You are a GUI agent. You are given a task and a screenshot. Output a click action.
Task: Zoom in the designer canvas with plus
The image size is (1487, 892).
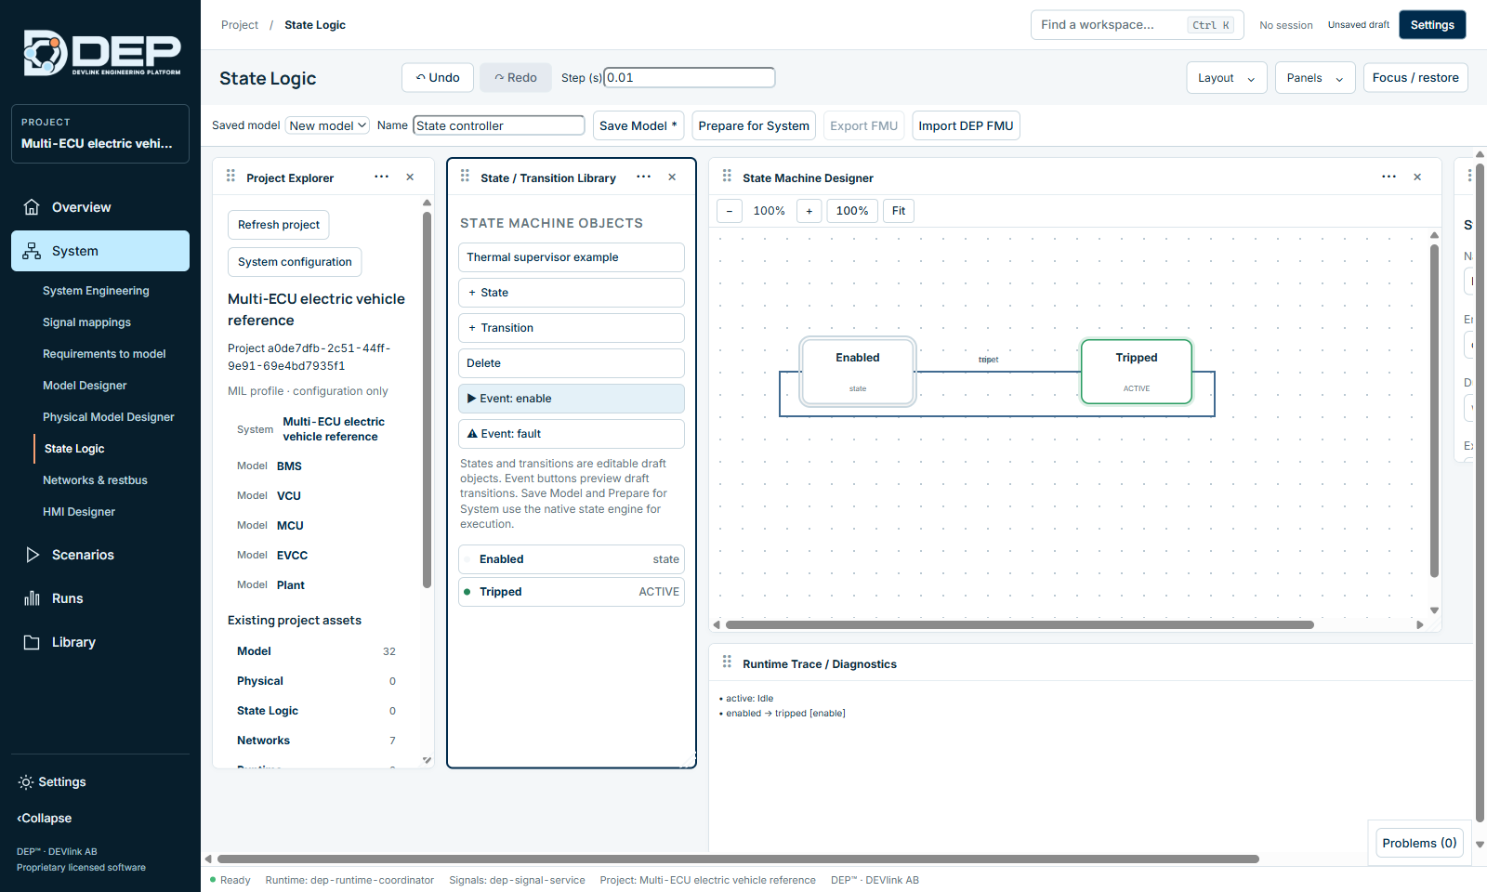coord(809,211)
